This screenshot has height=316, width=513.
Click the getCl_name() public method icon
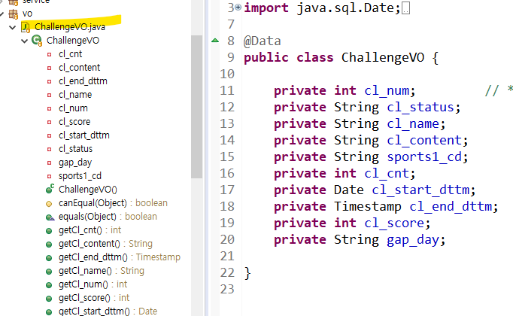click(49, 272)
